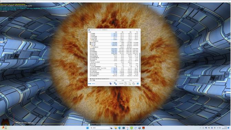This screenshot has height=130, width=231.
Task: Collapse the Network Intel Ethernet Controller group
Action: pos(89,79)
